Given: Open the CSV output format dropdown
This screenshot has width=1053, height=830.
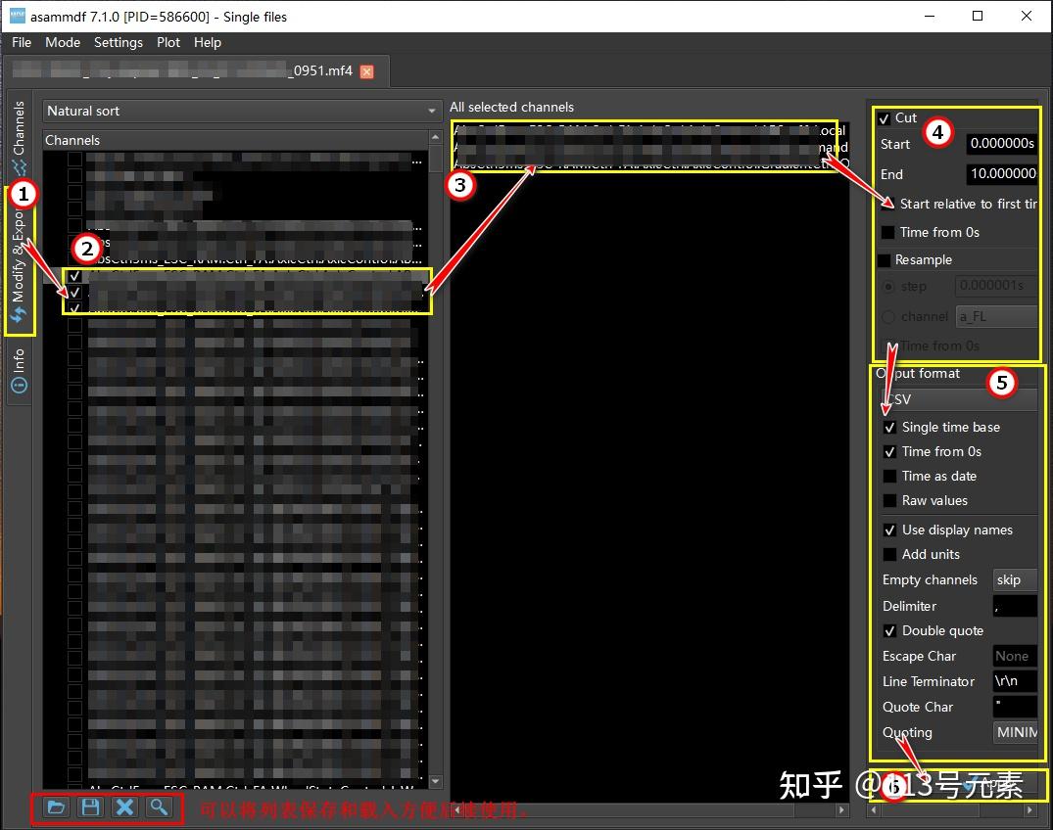Looking at the screenshot, I should coord(960,399).
